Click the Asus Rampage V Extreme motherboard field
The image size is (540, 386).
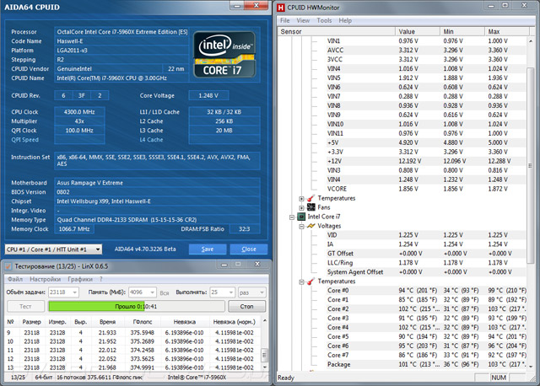157,183
